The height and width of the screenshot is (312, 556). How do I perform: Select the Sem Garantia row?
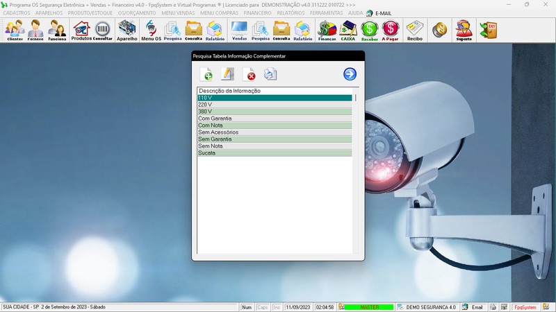(x=275, y=139)
